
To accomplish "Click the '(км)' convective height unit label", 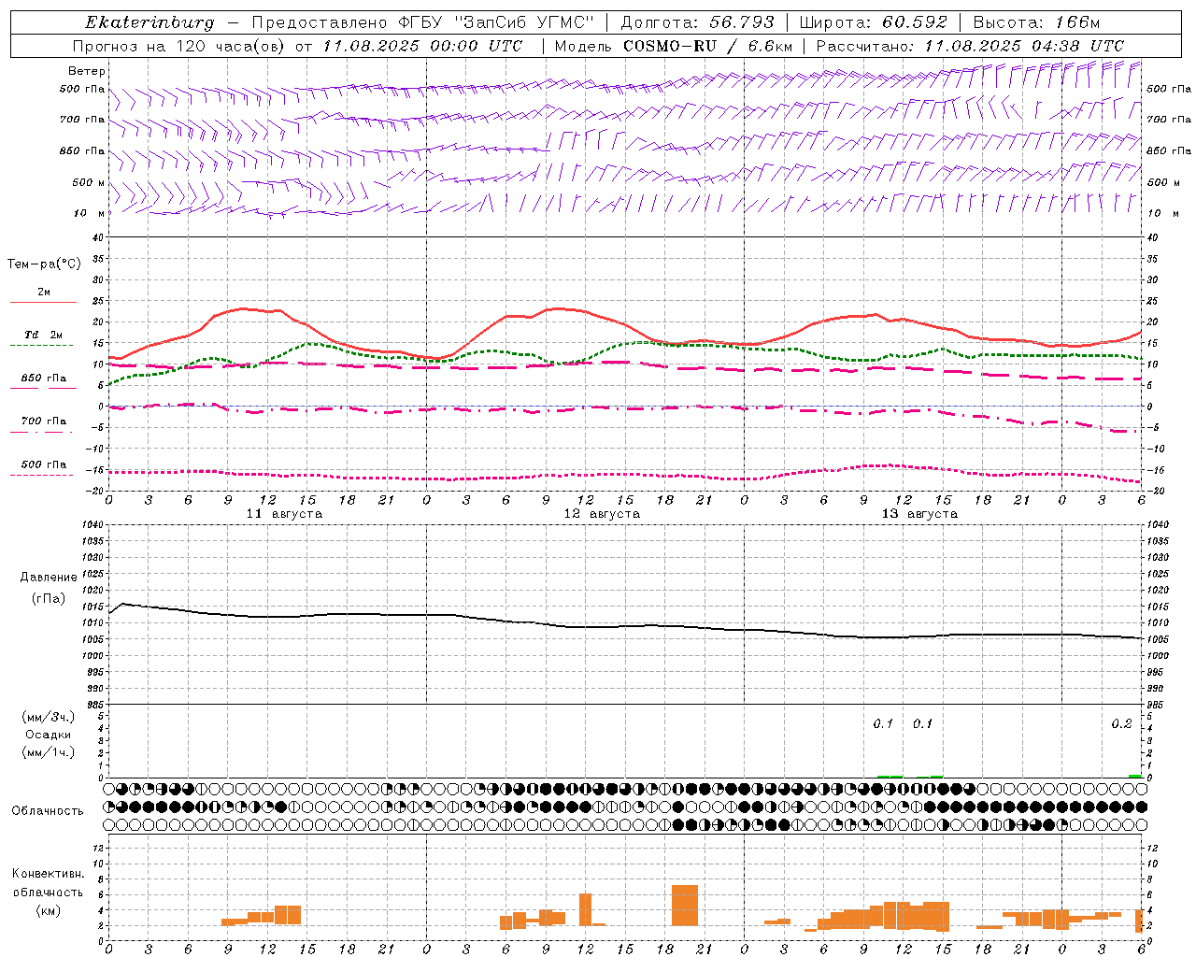I will point(48,910).
